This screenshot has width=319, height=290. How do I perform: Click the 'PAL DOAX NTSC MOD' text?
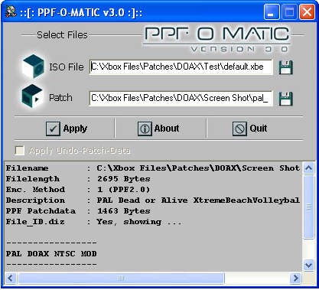pyautogui.click(x=51, y=254)
